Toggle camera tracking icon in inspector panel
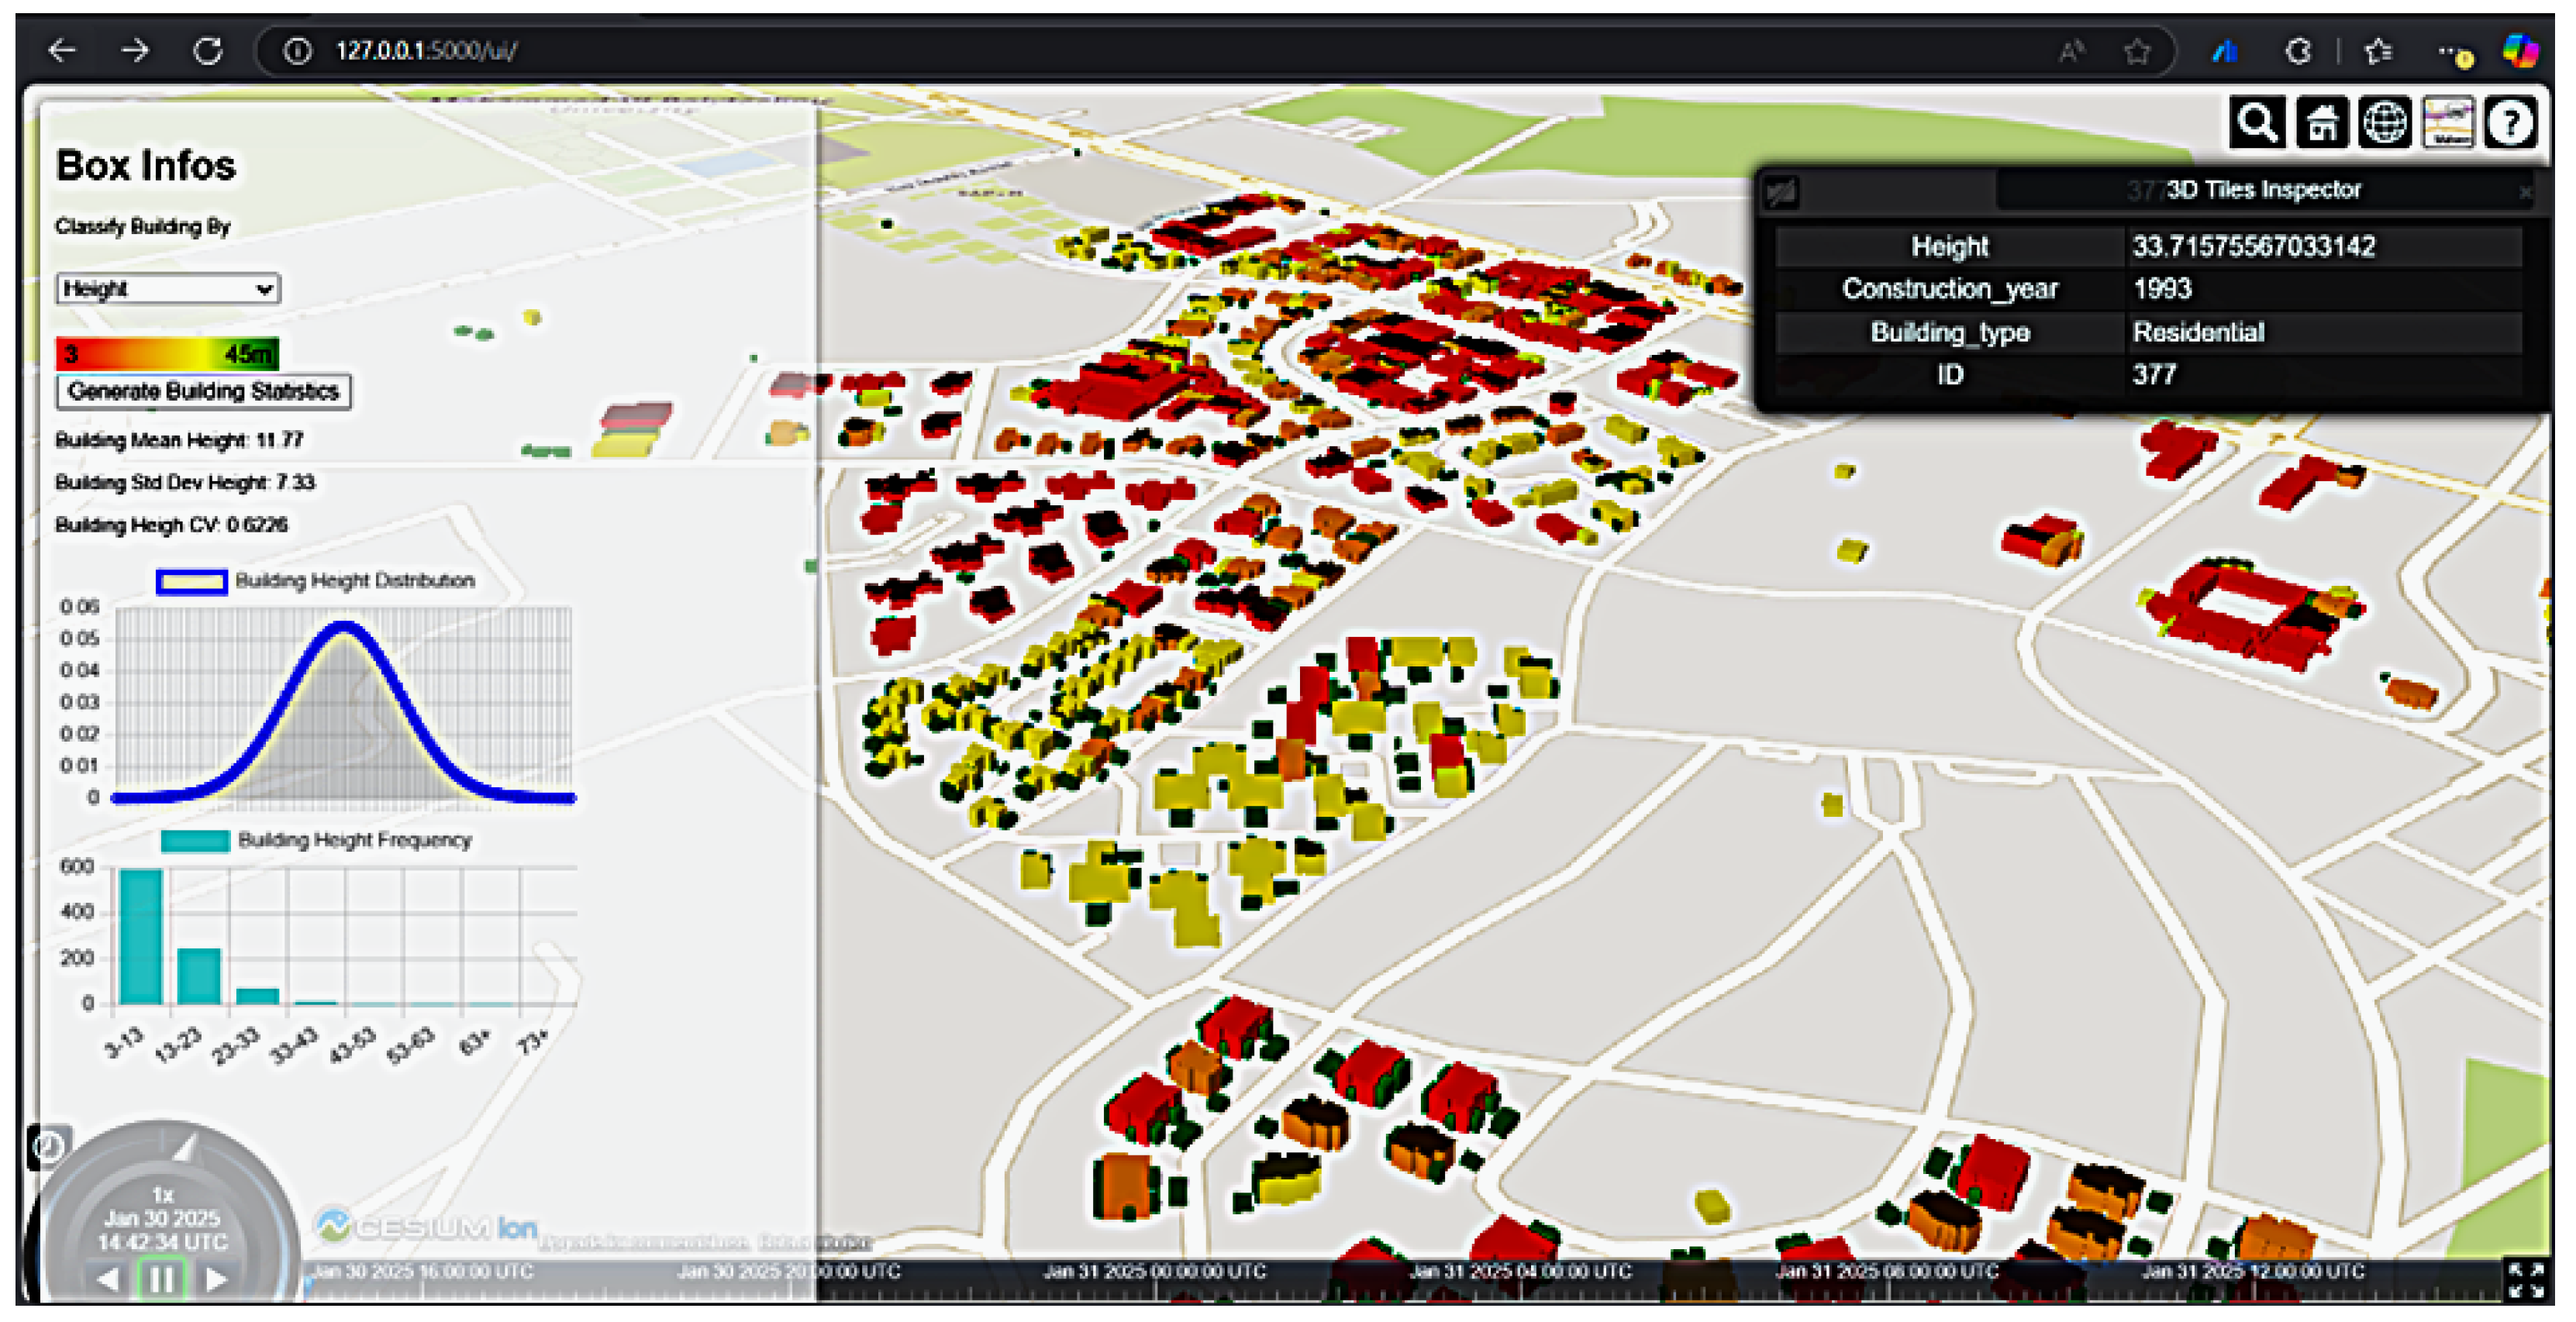 coord(1780,191)
